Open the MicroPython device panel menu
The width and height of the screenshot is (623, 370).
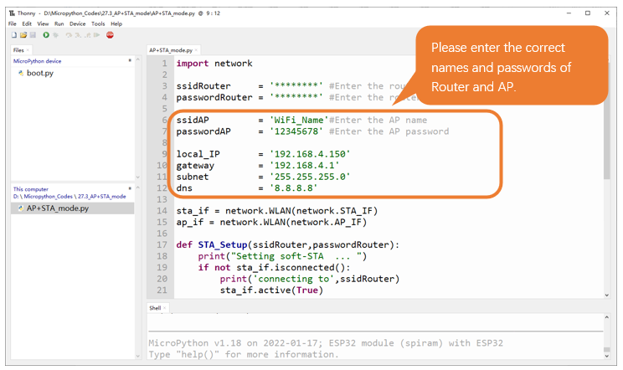click(x=130, y=60)
